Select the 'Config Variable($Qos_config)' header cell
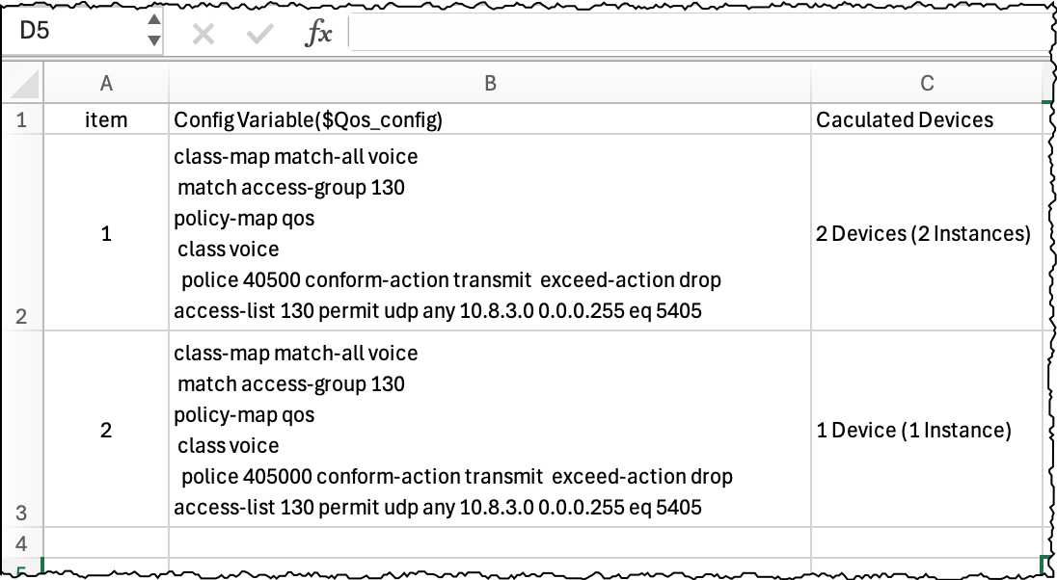 [490, 119]
